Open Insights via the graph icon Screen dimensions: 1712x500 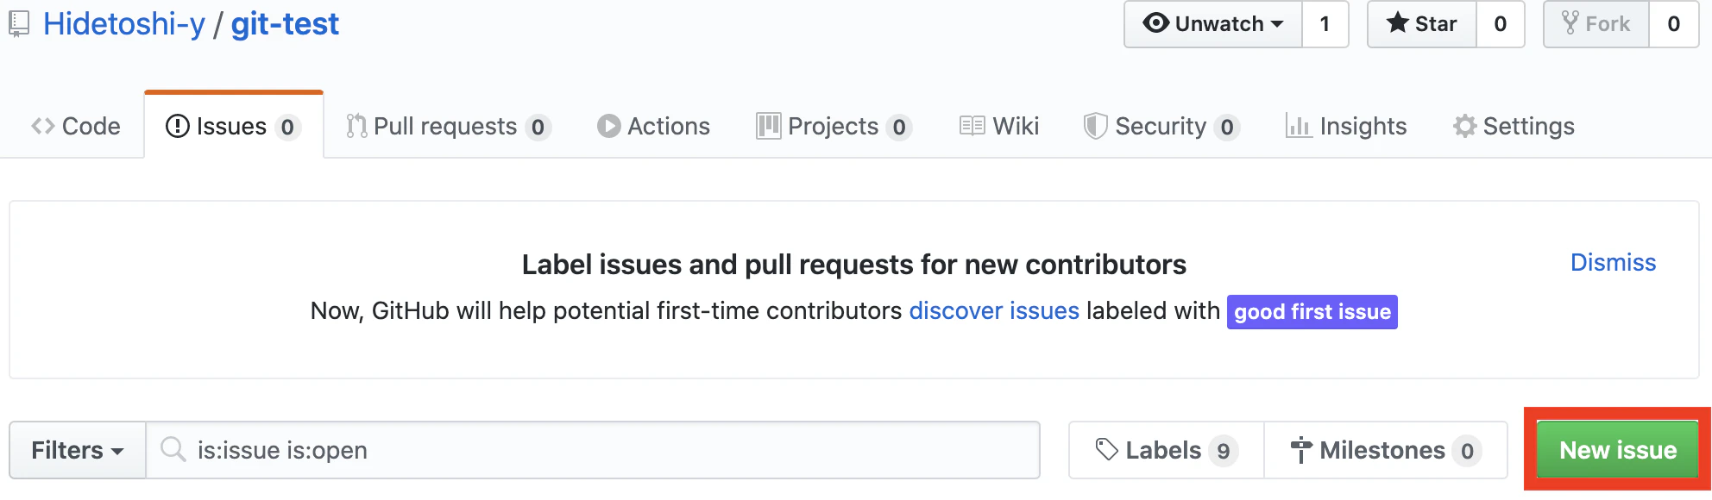(x=1298, y=126)
